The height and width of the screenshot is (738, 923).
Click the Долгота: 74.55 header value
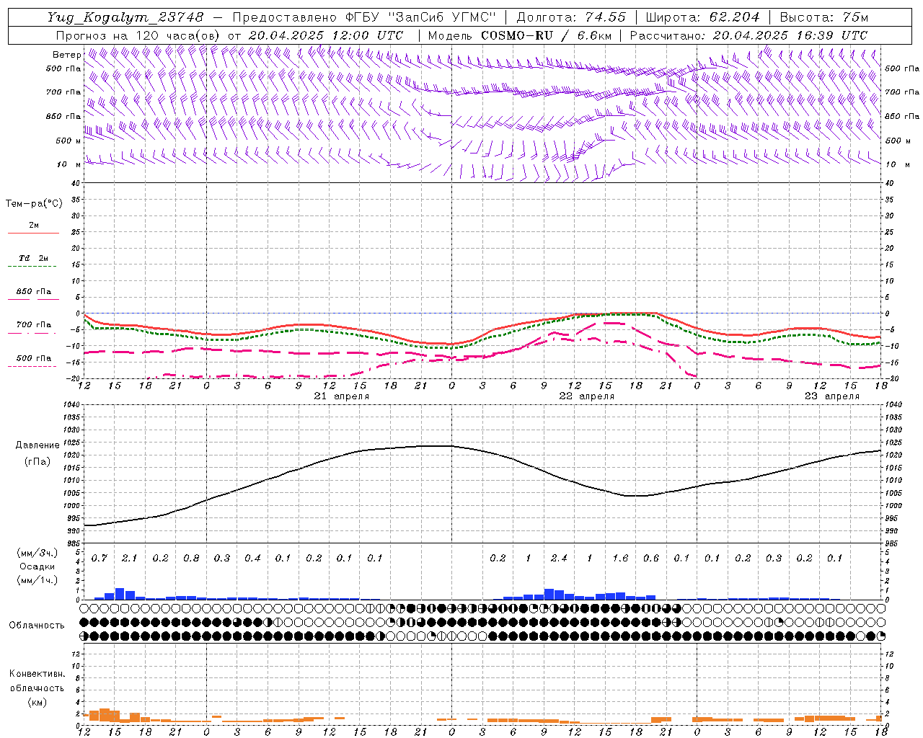coord(572,17)
